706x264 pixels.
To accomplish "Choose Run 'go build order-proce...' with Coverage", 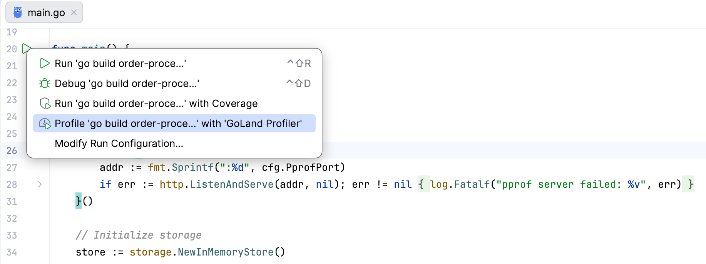I will click(156, 104).
